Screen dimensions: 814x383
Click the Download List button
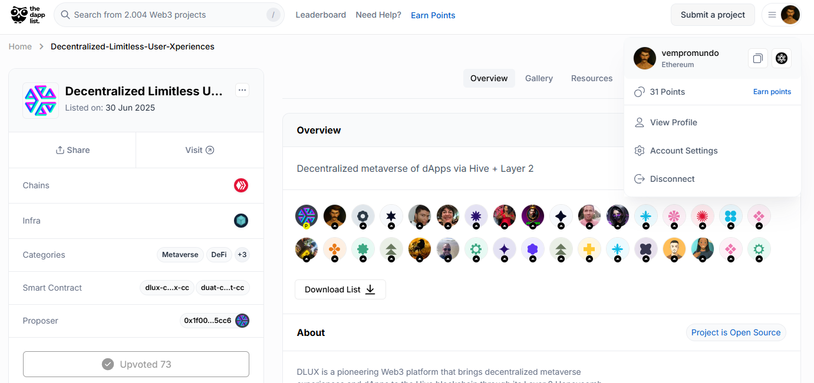click(341, 289)
